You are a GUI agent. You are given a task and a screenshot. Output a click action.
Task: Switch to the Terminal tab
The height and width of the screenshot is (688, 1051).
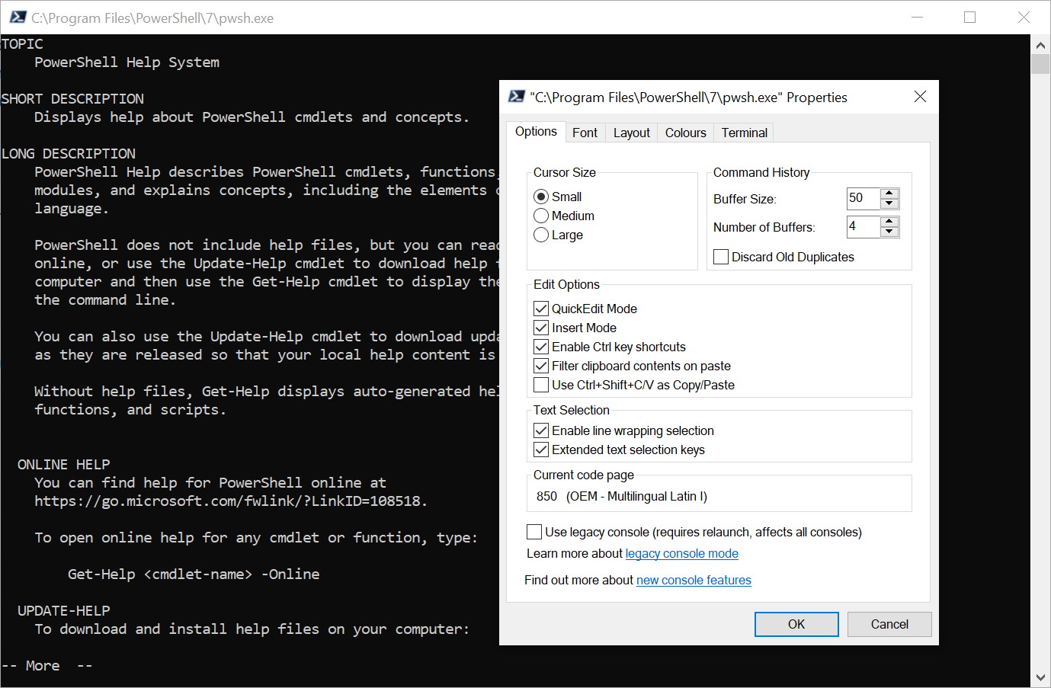[743, 132]
